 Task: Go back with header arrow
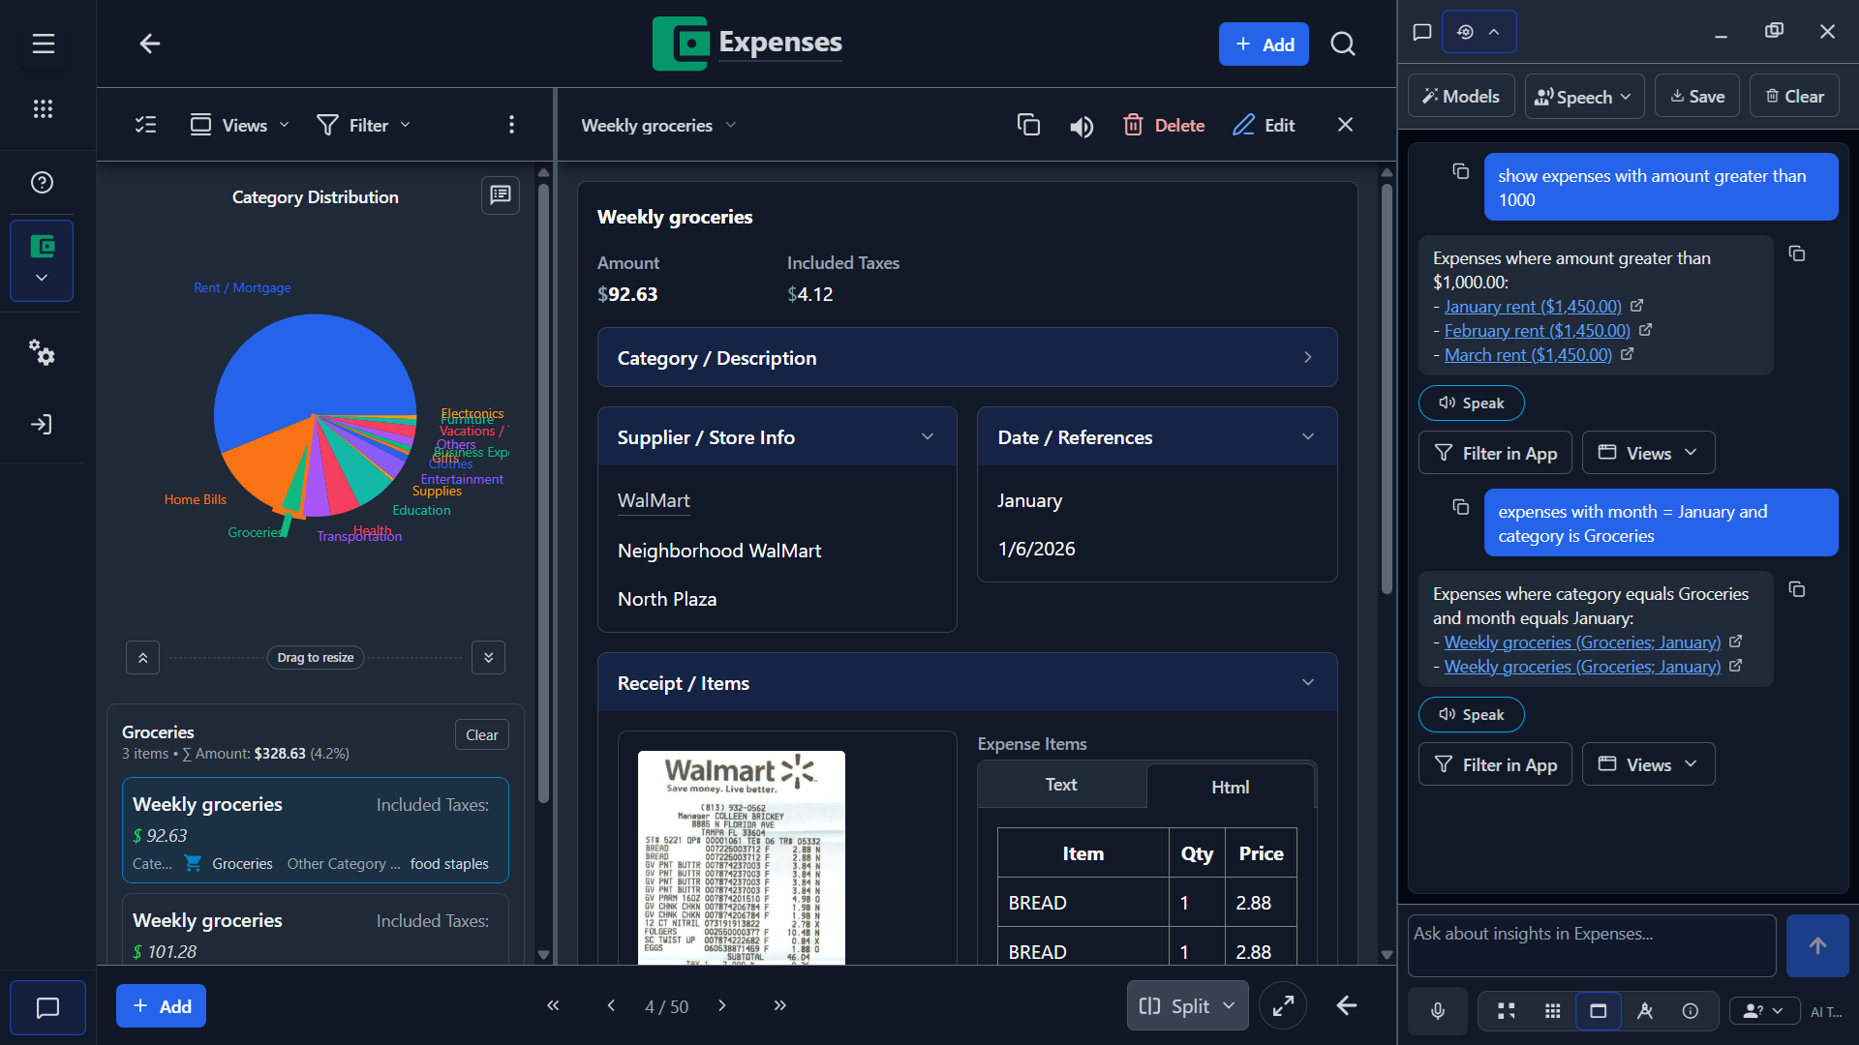pyautogui.click(x=149, y=44)
